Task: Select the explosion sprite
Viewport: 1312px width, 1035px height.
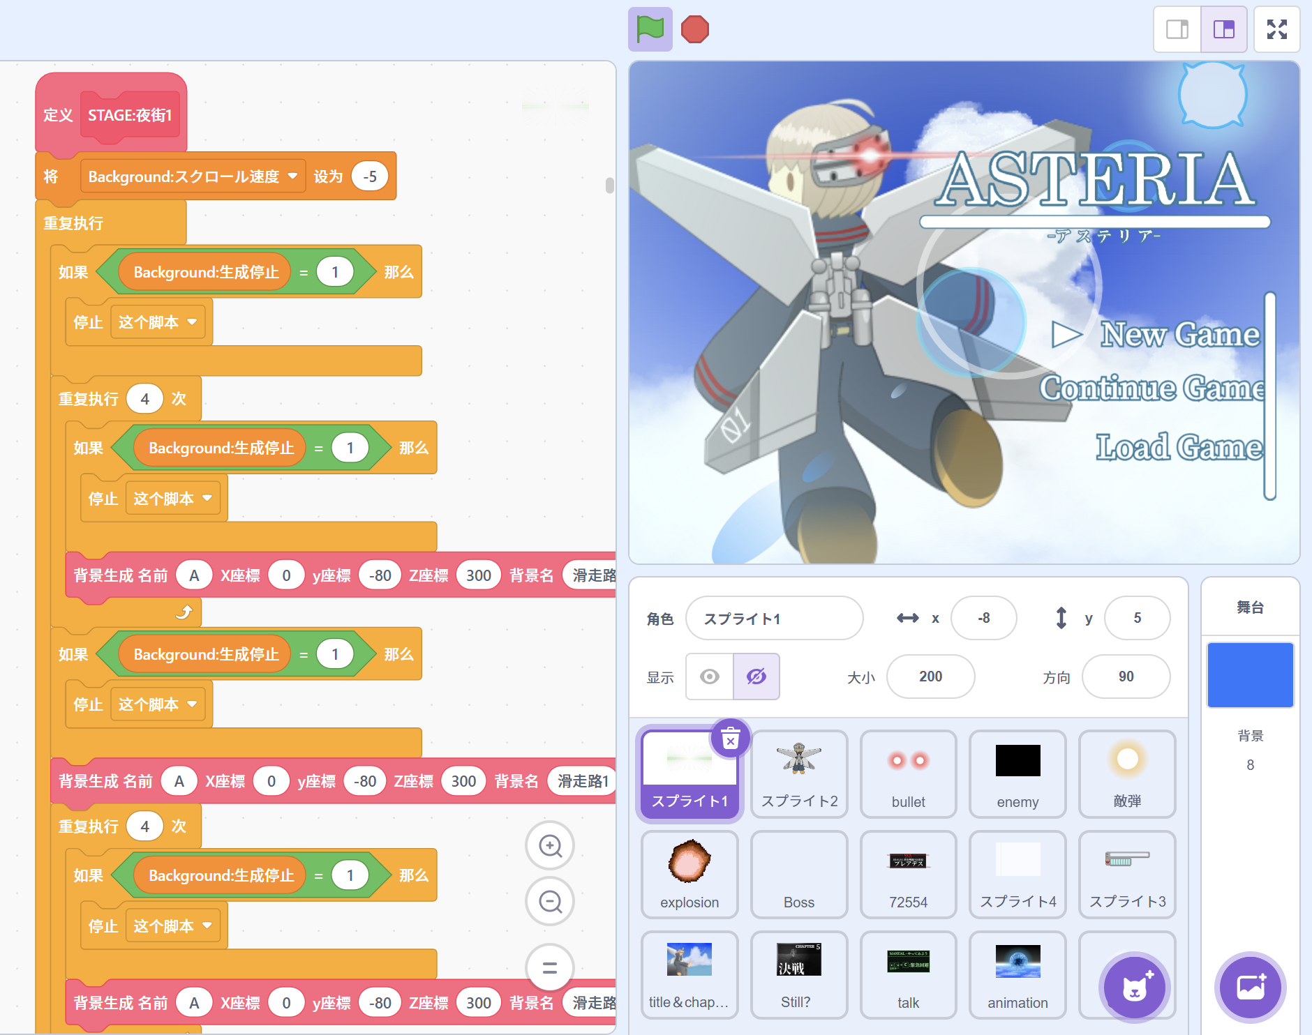Action: click(x=689, y=874)
